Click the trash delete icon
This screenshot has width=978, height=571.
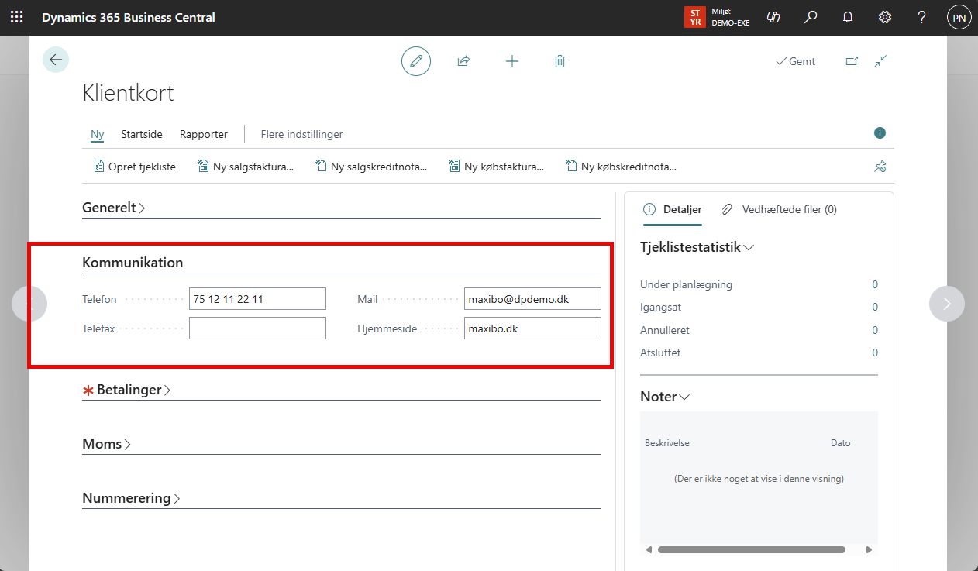pos(560,61)
